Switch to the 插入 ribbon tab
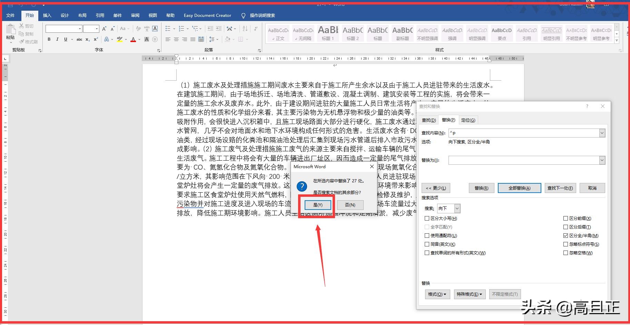Image resolution: width=630 pixels, height=325 pixels. tap(47, 15)
